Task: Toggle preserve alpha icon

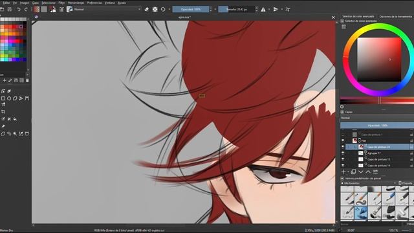Action: click(155, 9)
